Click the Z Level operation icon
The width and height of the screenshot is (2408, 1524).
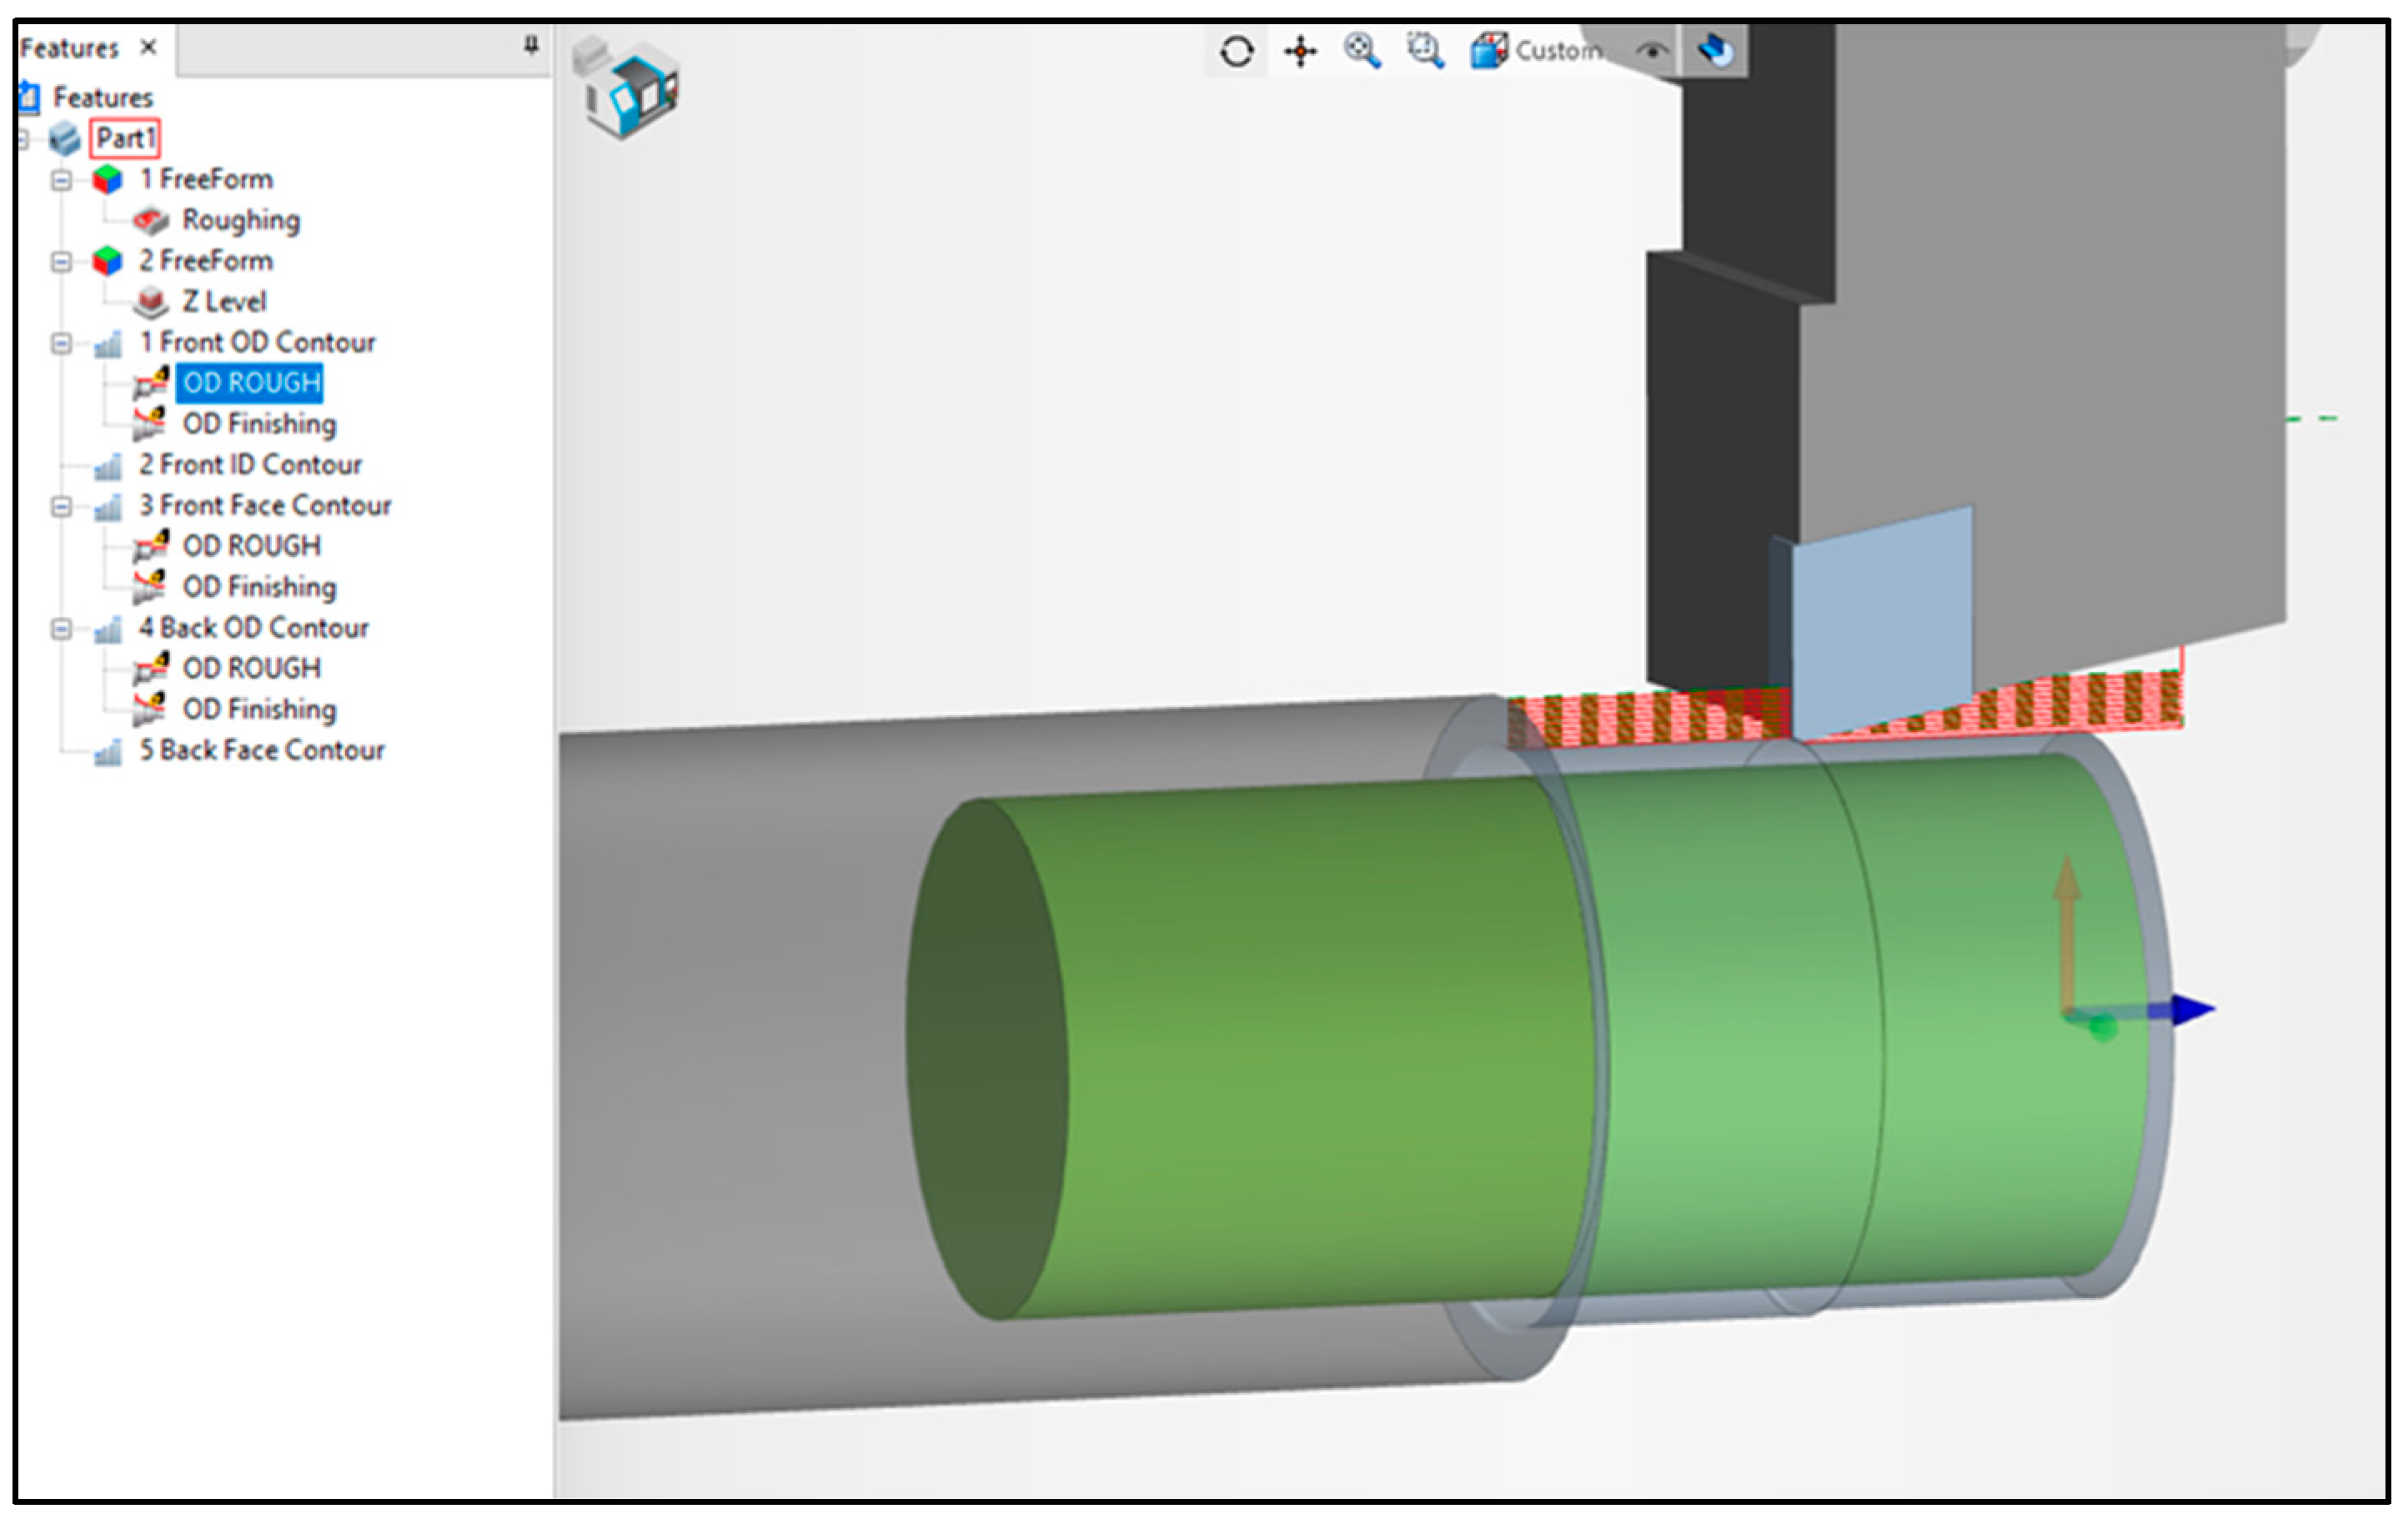point(151,301)
